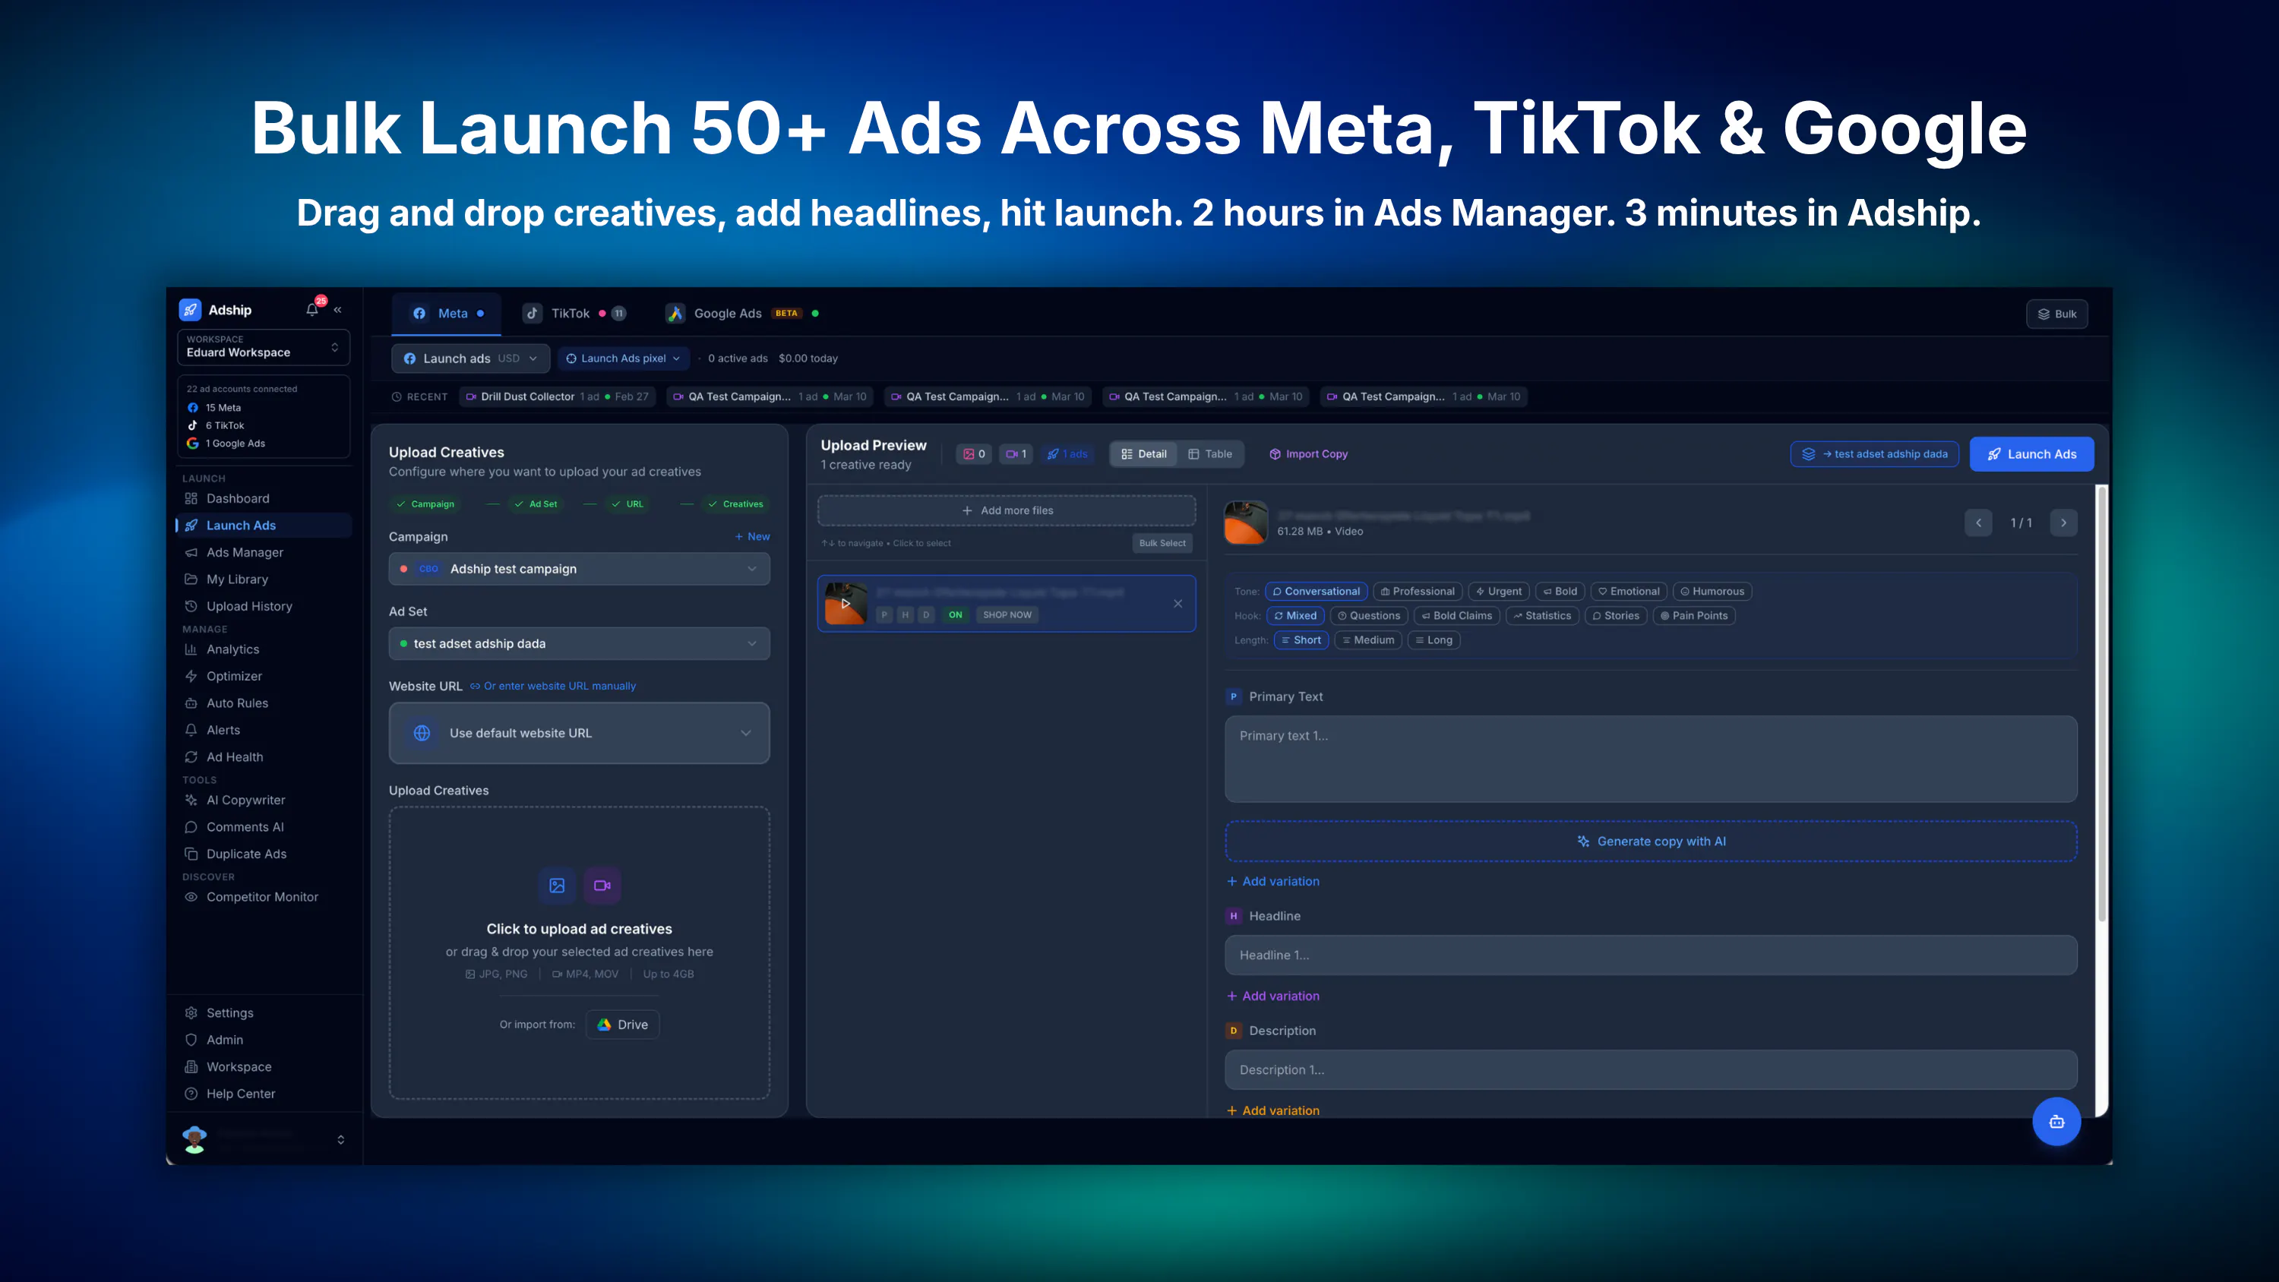Import creatives from Drive

tap(623, 1025)
